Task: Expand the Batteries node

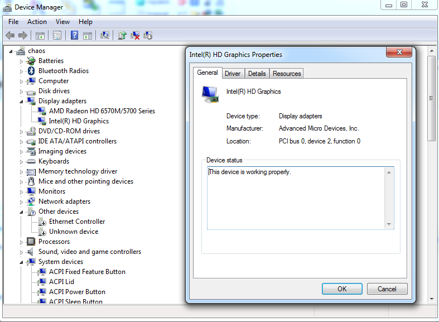Action: pyautogui.click(x=21, y=61)
